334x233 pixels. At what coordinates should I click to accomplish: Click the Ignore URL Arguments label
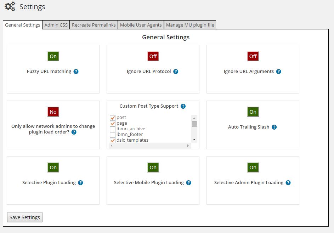249,71
